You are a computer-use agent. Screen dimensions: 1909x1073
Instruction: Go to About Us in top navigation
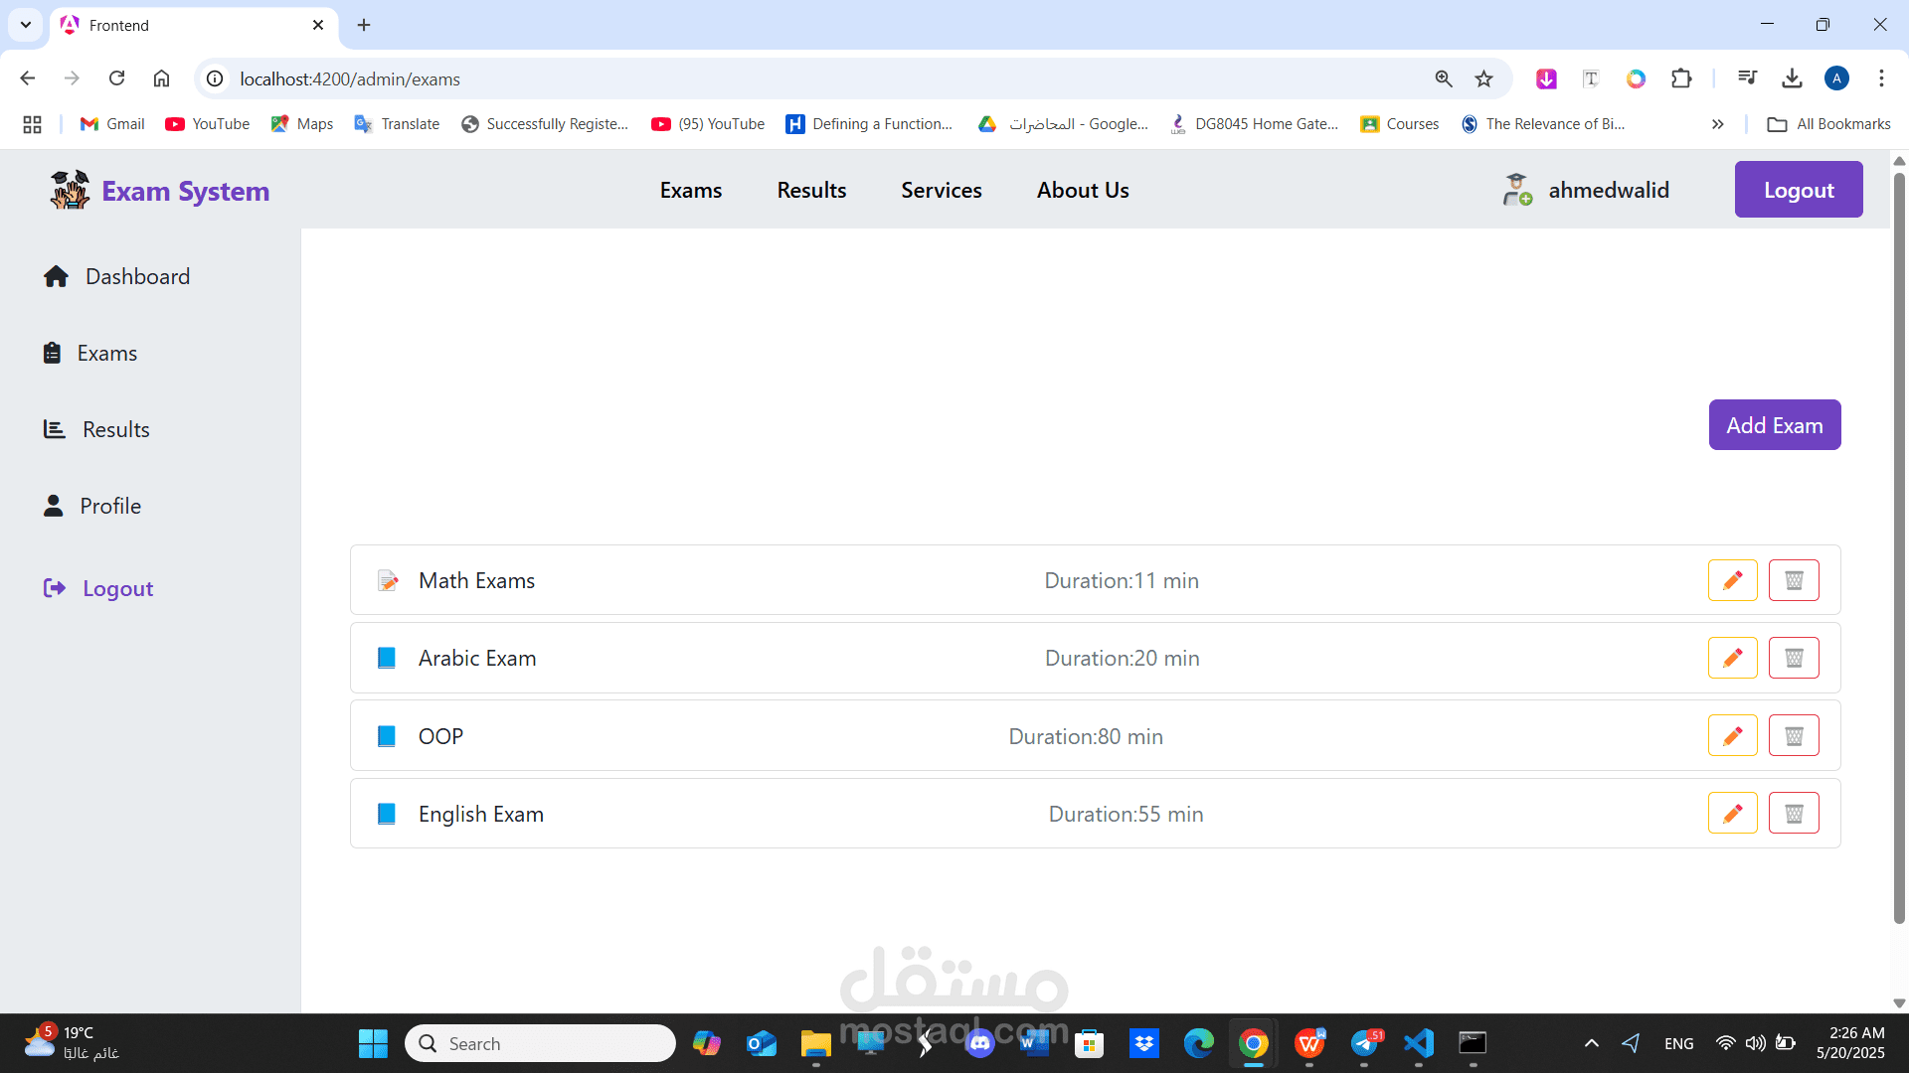1082,190
